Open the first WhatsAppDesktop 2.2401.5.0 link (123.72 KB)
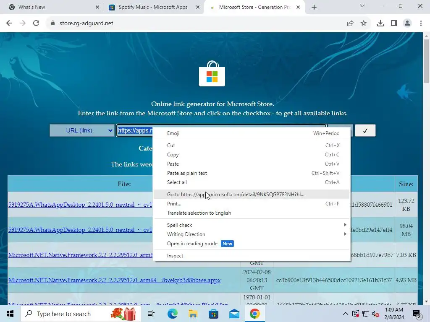Viewport: 430px width, 322px height. 80,205
